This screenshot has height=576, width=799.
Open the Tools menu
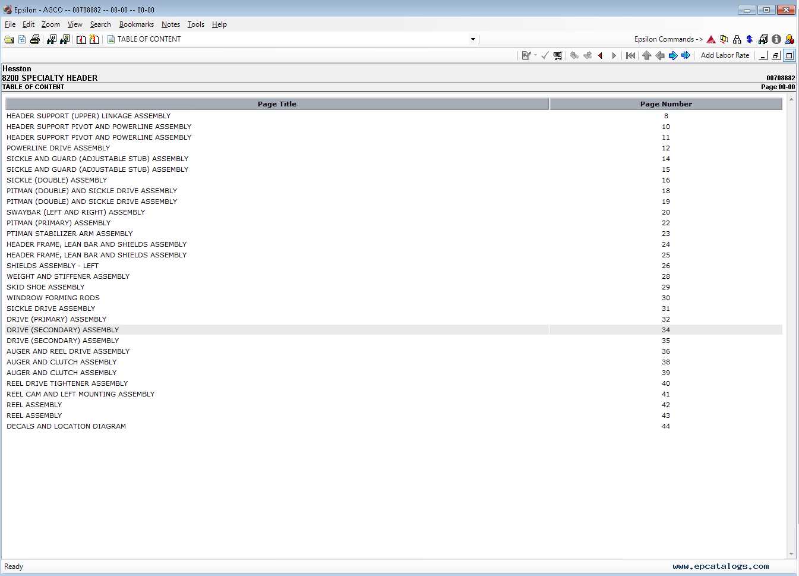point(195,24)
